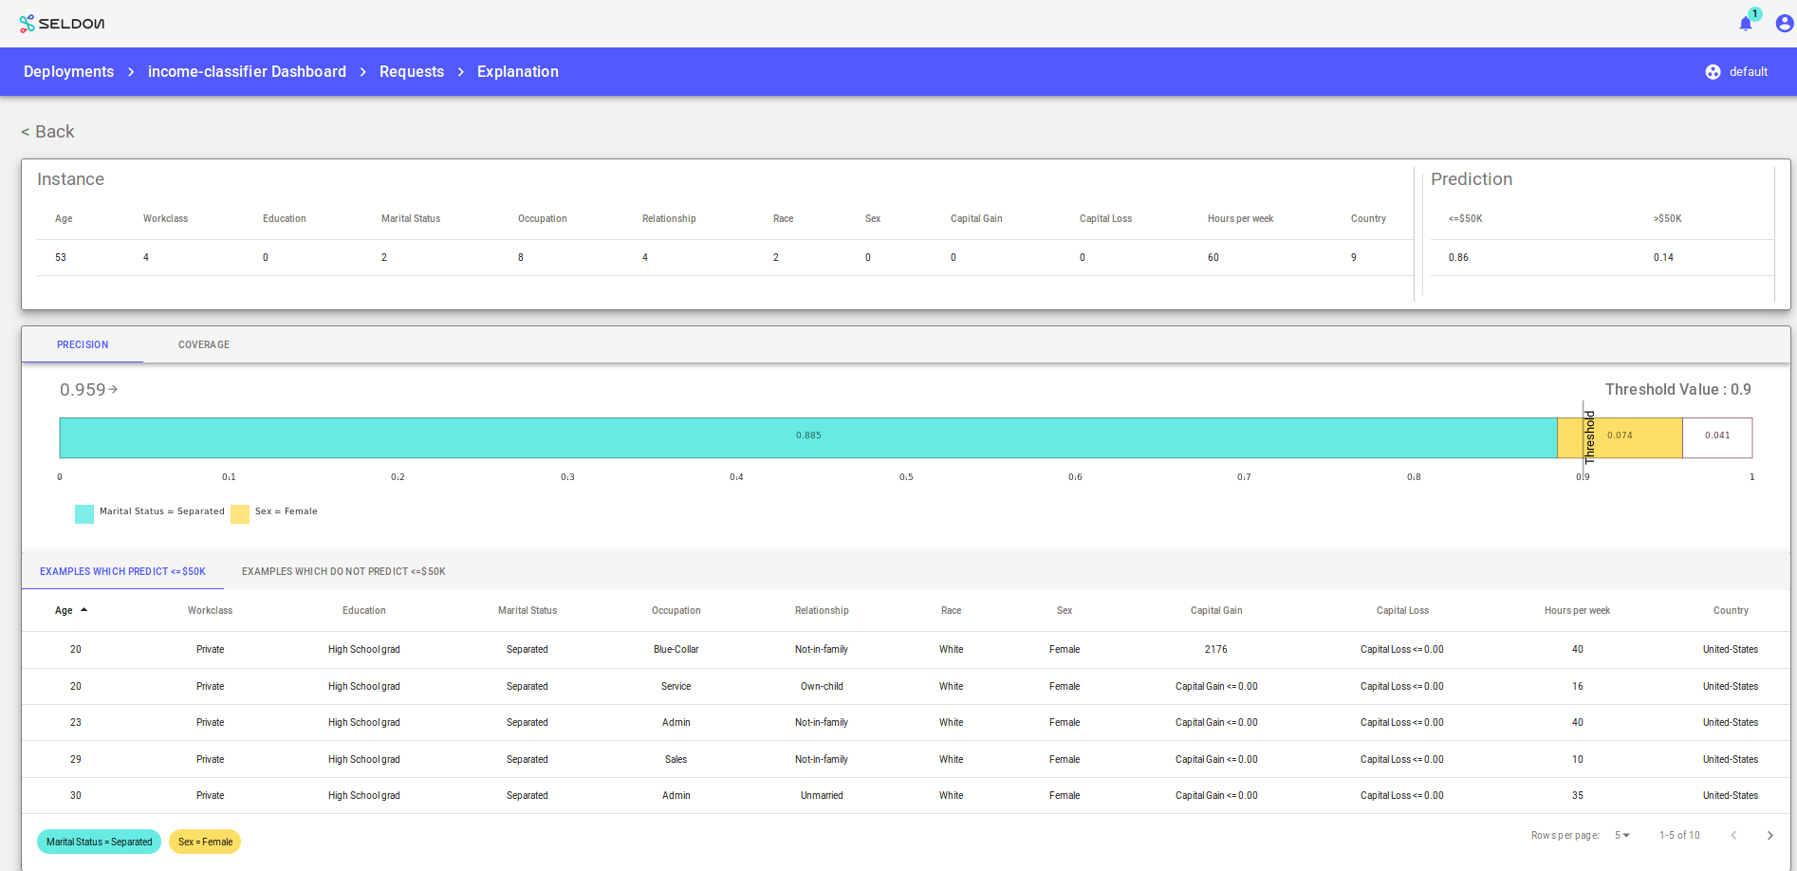Sort by Workclass column header
Image resolution: width=1797 pixels, height=871 pixels.
[210, 611]
